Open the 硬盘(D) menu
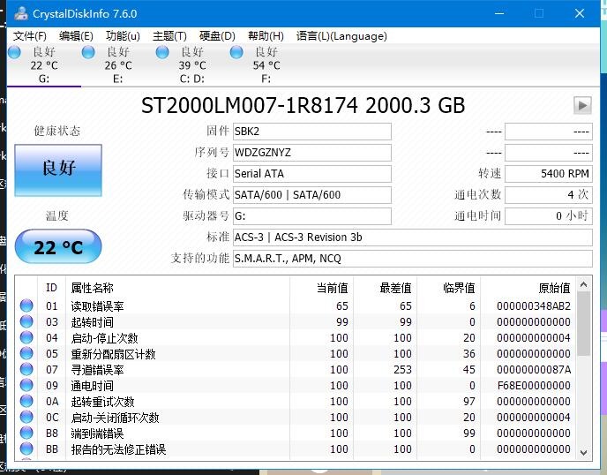 pyautogui.click(x=217, y=36)
